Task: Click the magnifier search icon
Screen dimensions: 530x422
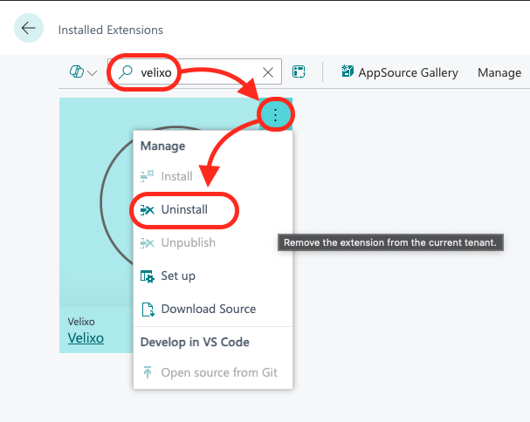Action: click(x=126, y=72)
